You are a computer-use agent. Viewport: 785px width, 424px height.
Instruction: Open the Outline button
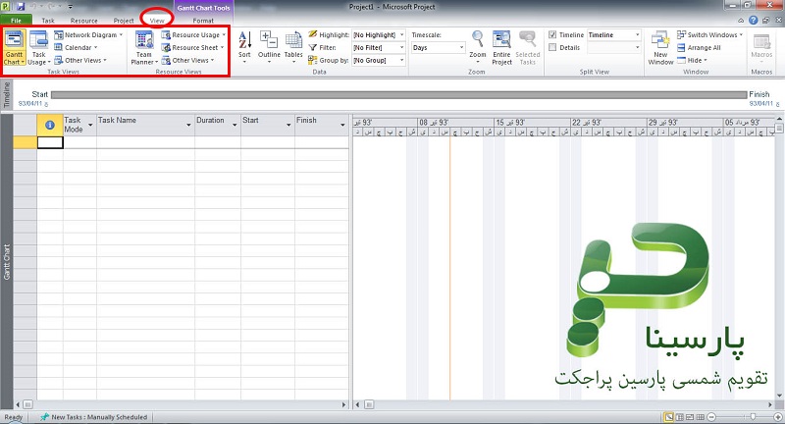269,46
